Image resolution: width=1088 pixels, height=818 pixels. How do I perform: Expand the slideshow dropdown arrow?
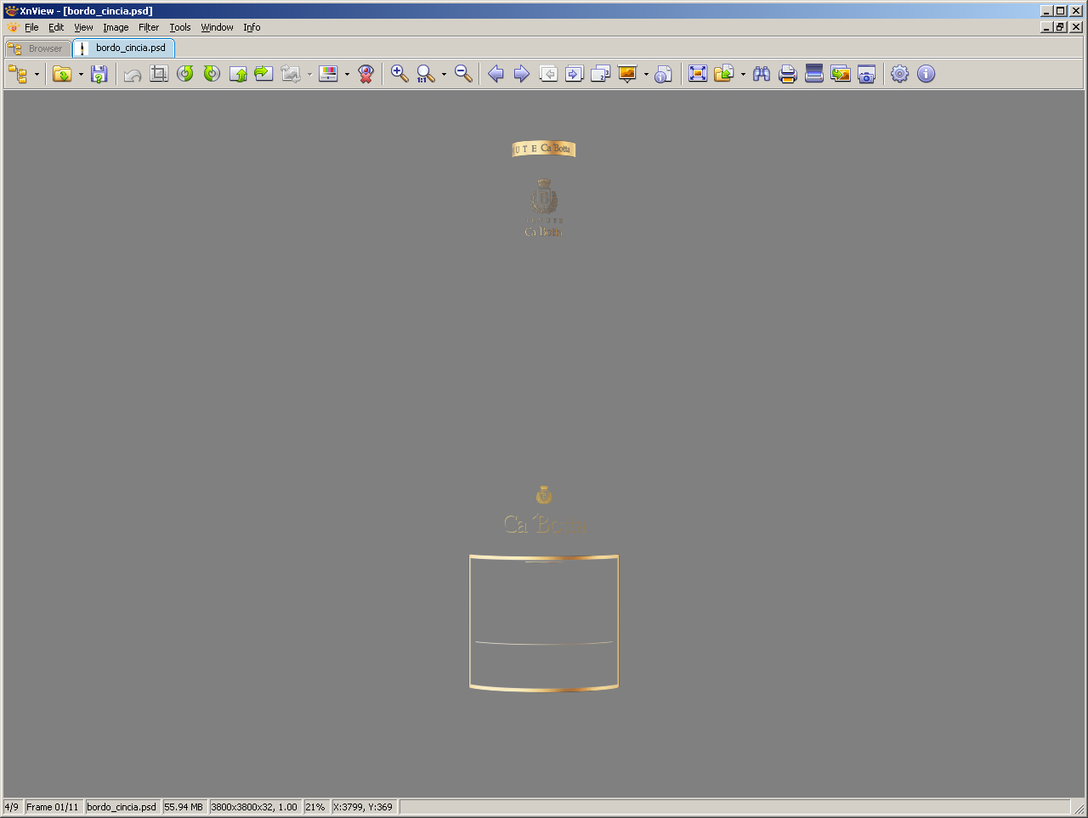tap(646, 75)
